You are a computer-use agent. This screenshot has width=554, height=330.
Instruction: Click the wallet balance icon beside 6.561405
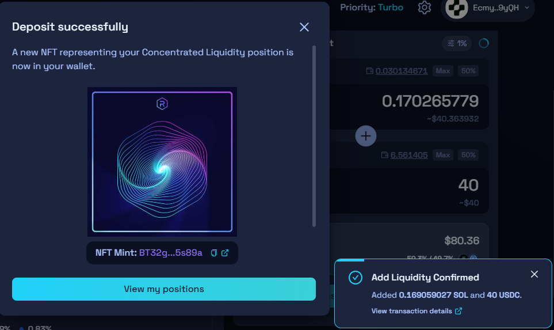point(385,155)
